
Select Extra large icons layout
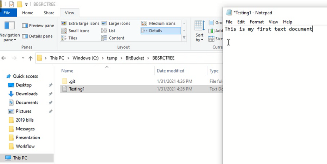80,23
